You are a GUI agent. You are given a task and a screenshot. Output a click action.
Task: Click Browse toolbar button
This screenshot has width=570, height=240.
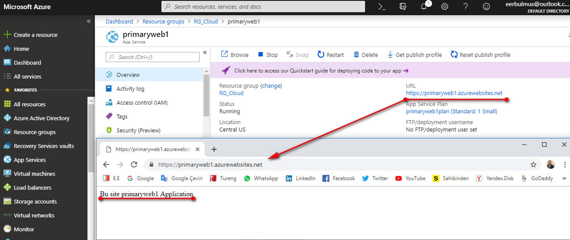235,55
